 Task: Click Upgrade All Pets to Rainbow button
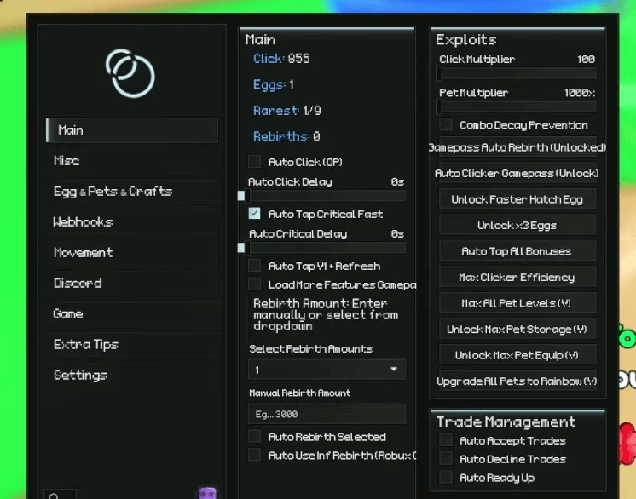[517, 381]
